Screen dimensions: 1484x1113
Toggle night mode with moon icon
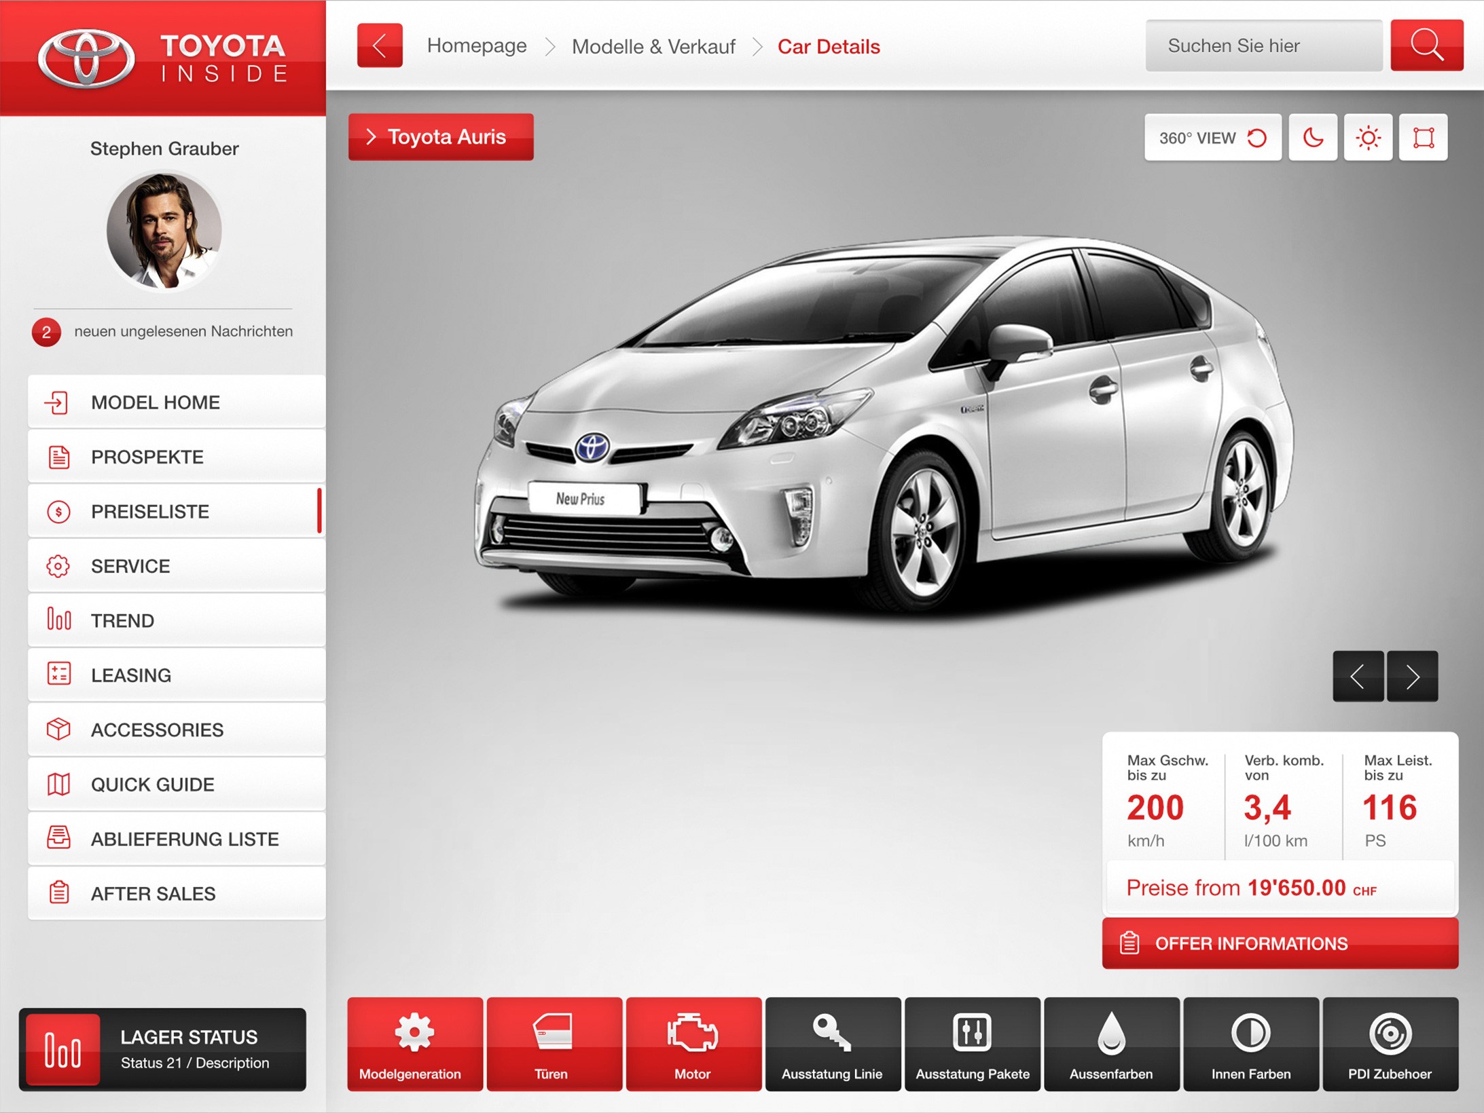tap(1312, 137)
